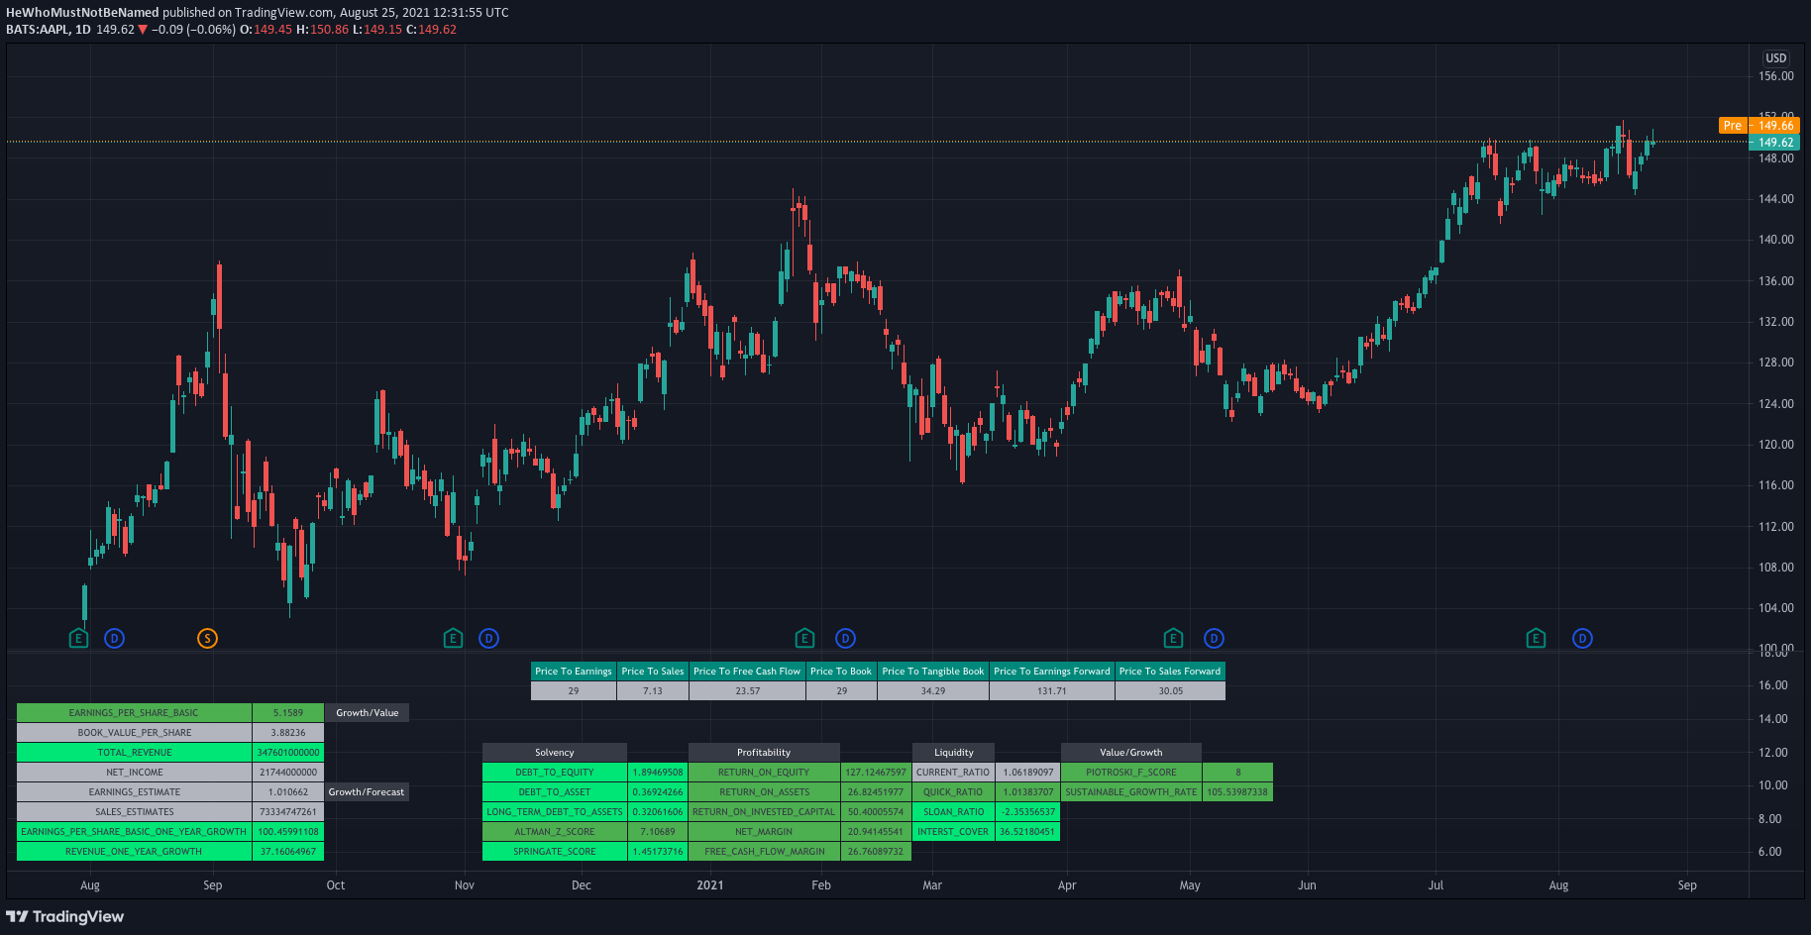This screenshot has width=1811, height=935.
Task: Click the HeWhoMustNotBeNamed author name
Action: 82,13
